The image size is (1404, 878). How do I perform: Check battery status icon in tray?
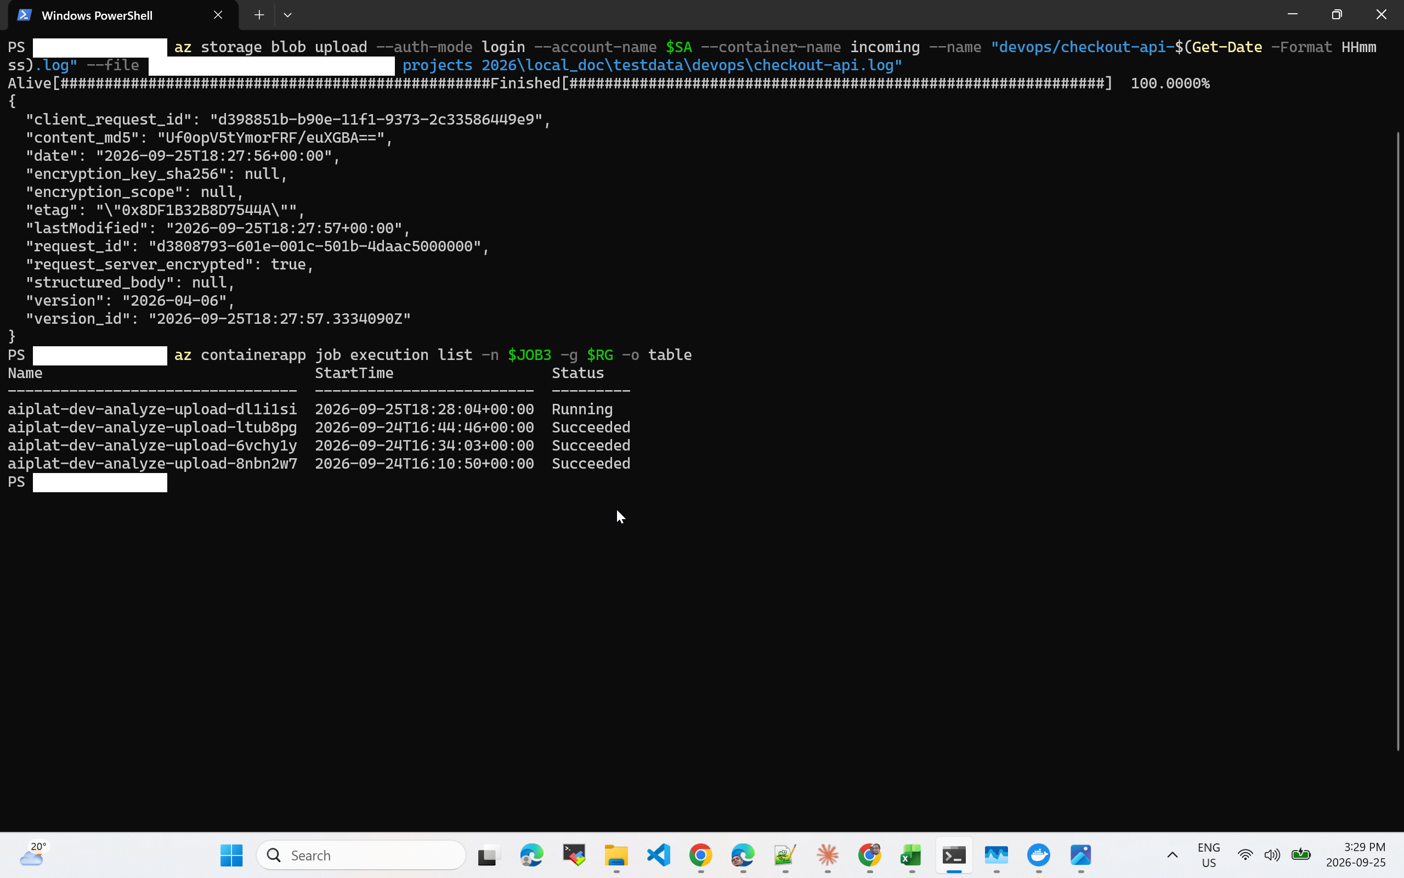click(1301, 855)
